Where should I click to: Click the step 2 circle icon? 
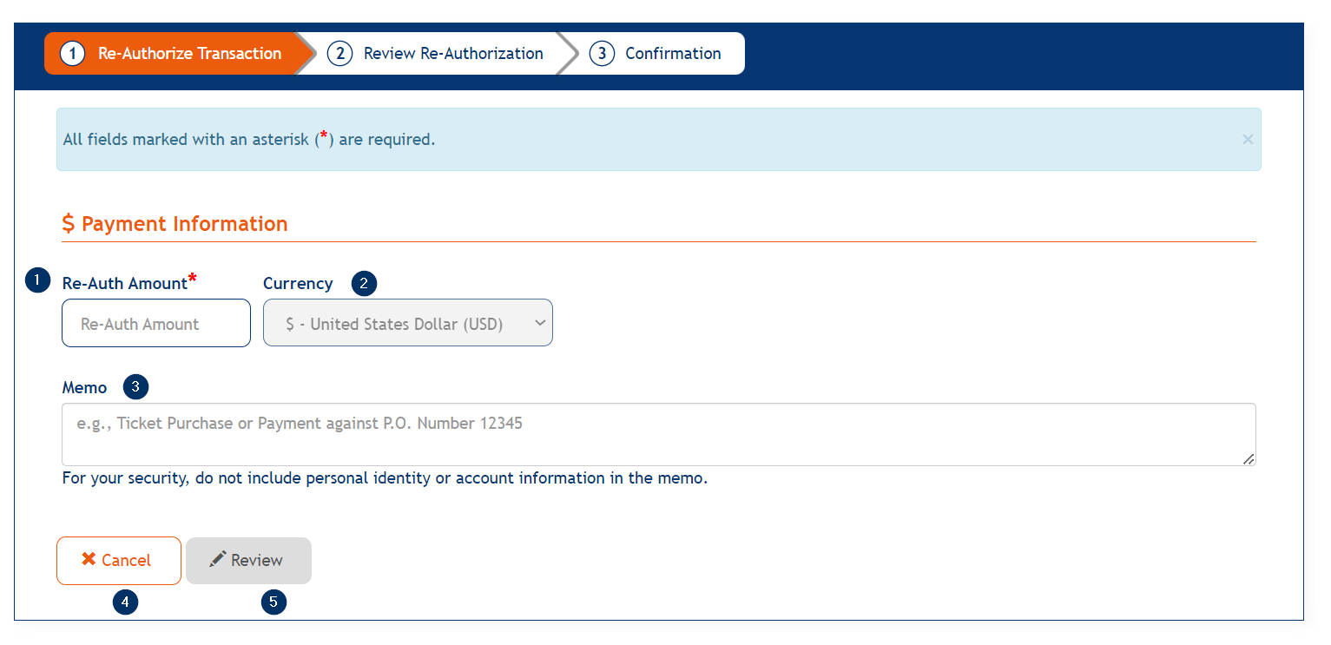(339, 54)
